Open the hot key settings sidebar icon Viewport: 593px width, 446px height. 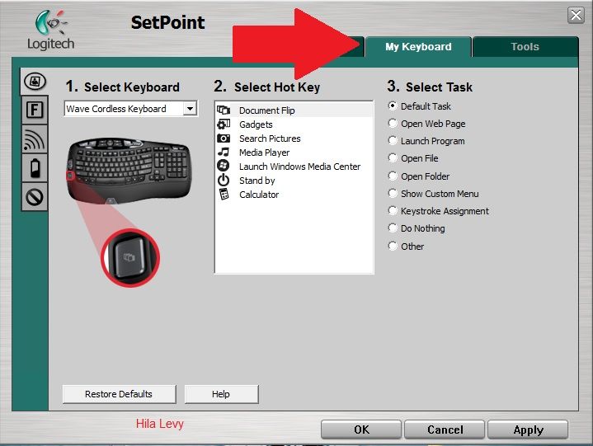[x=35, y=82]
